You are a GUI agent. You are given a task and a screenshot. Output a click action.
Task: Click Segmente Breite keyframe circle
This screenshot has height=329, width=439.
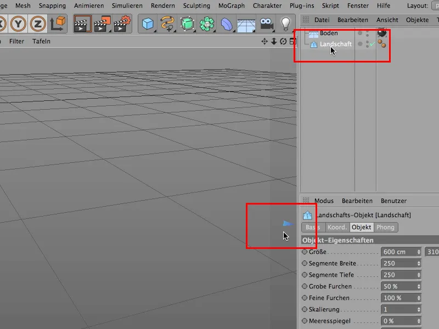[305, 263]
